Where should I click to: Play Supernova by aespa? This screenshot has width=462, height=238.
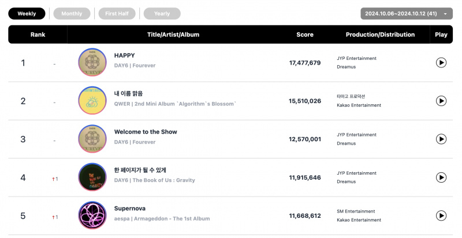[441, 216]
